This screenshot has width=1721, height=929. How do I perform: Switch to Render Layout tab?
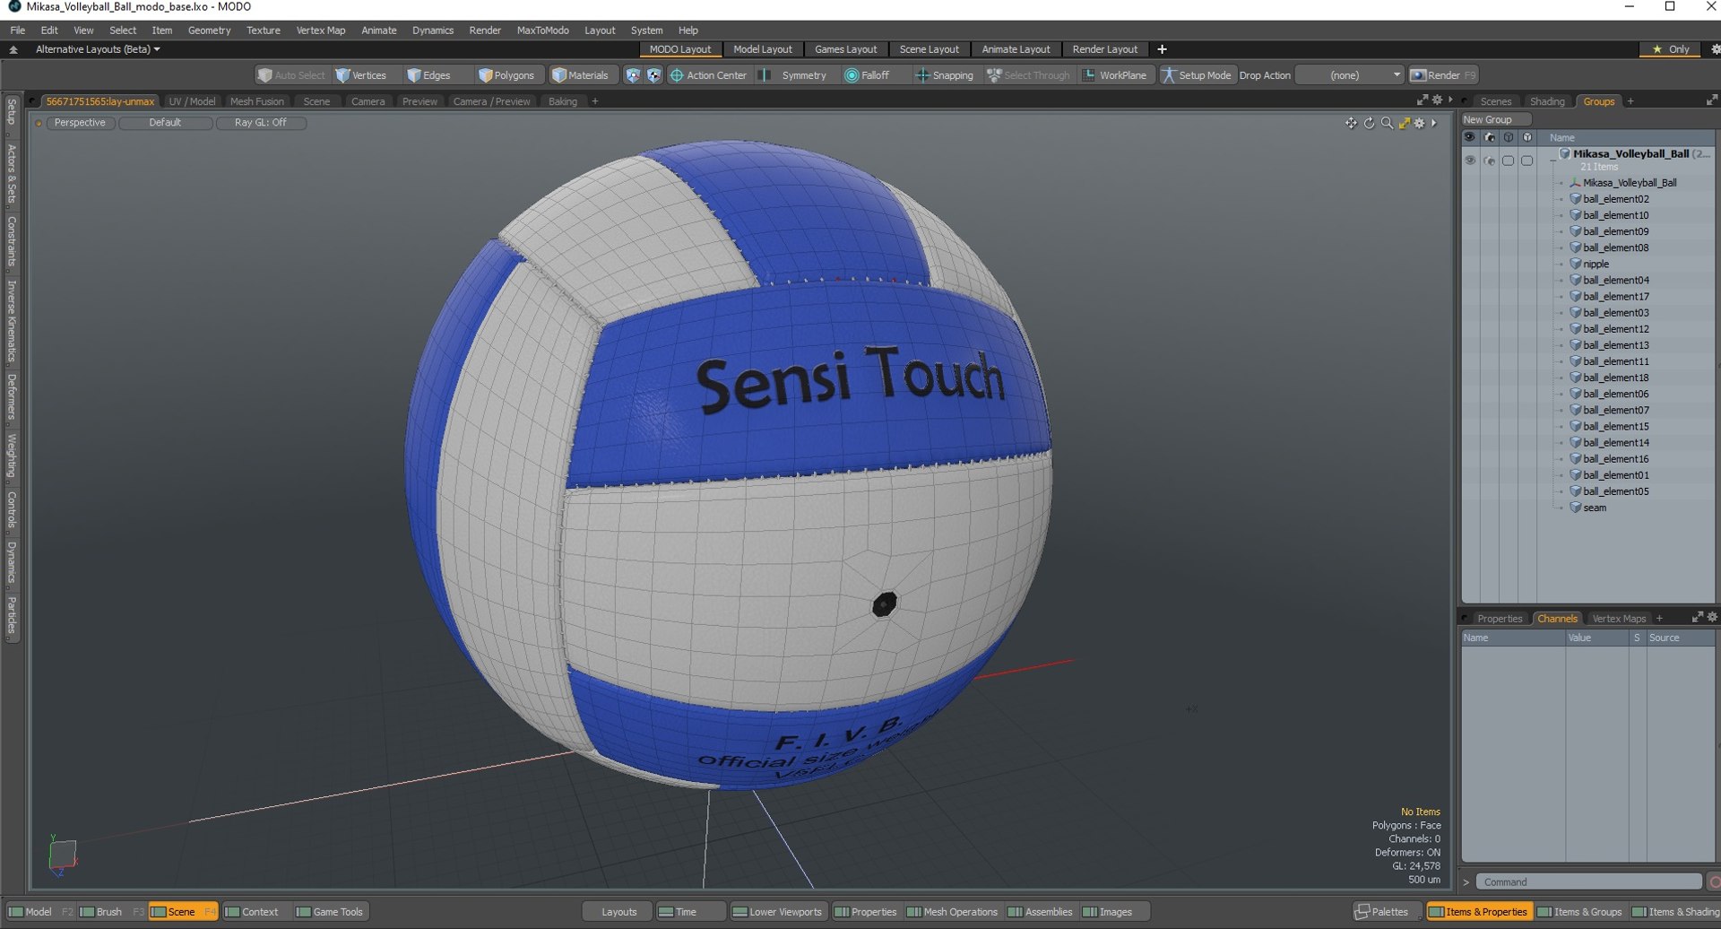click(x=1104, y=49)
